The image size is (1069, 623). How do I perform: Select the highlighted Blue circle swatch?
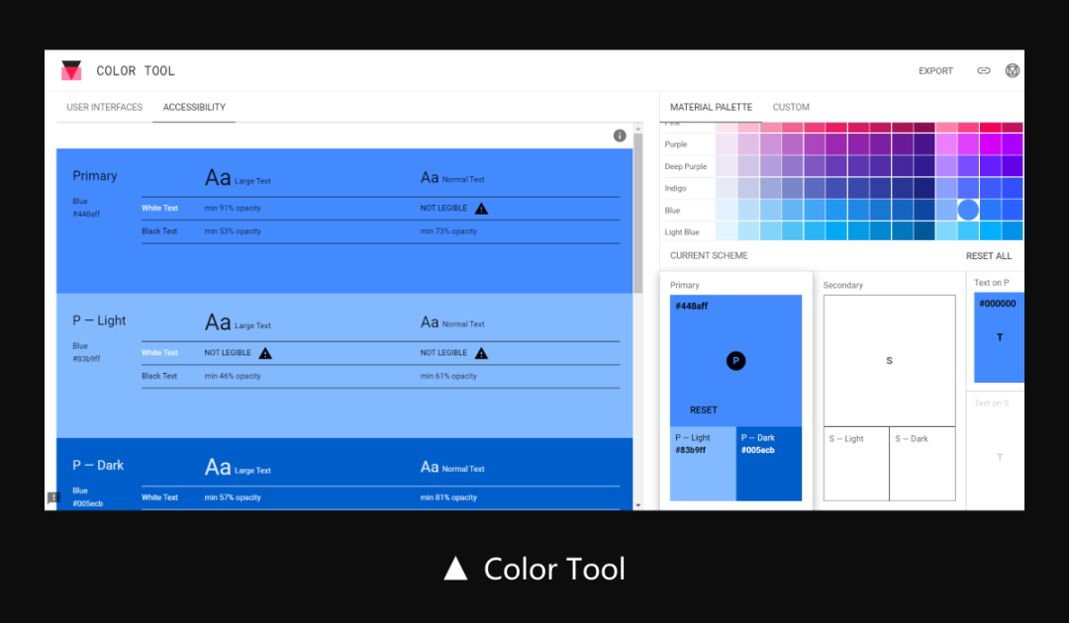[x=968, y=210]
